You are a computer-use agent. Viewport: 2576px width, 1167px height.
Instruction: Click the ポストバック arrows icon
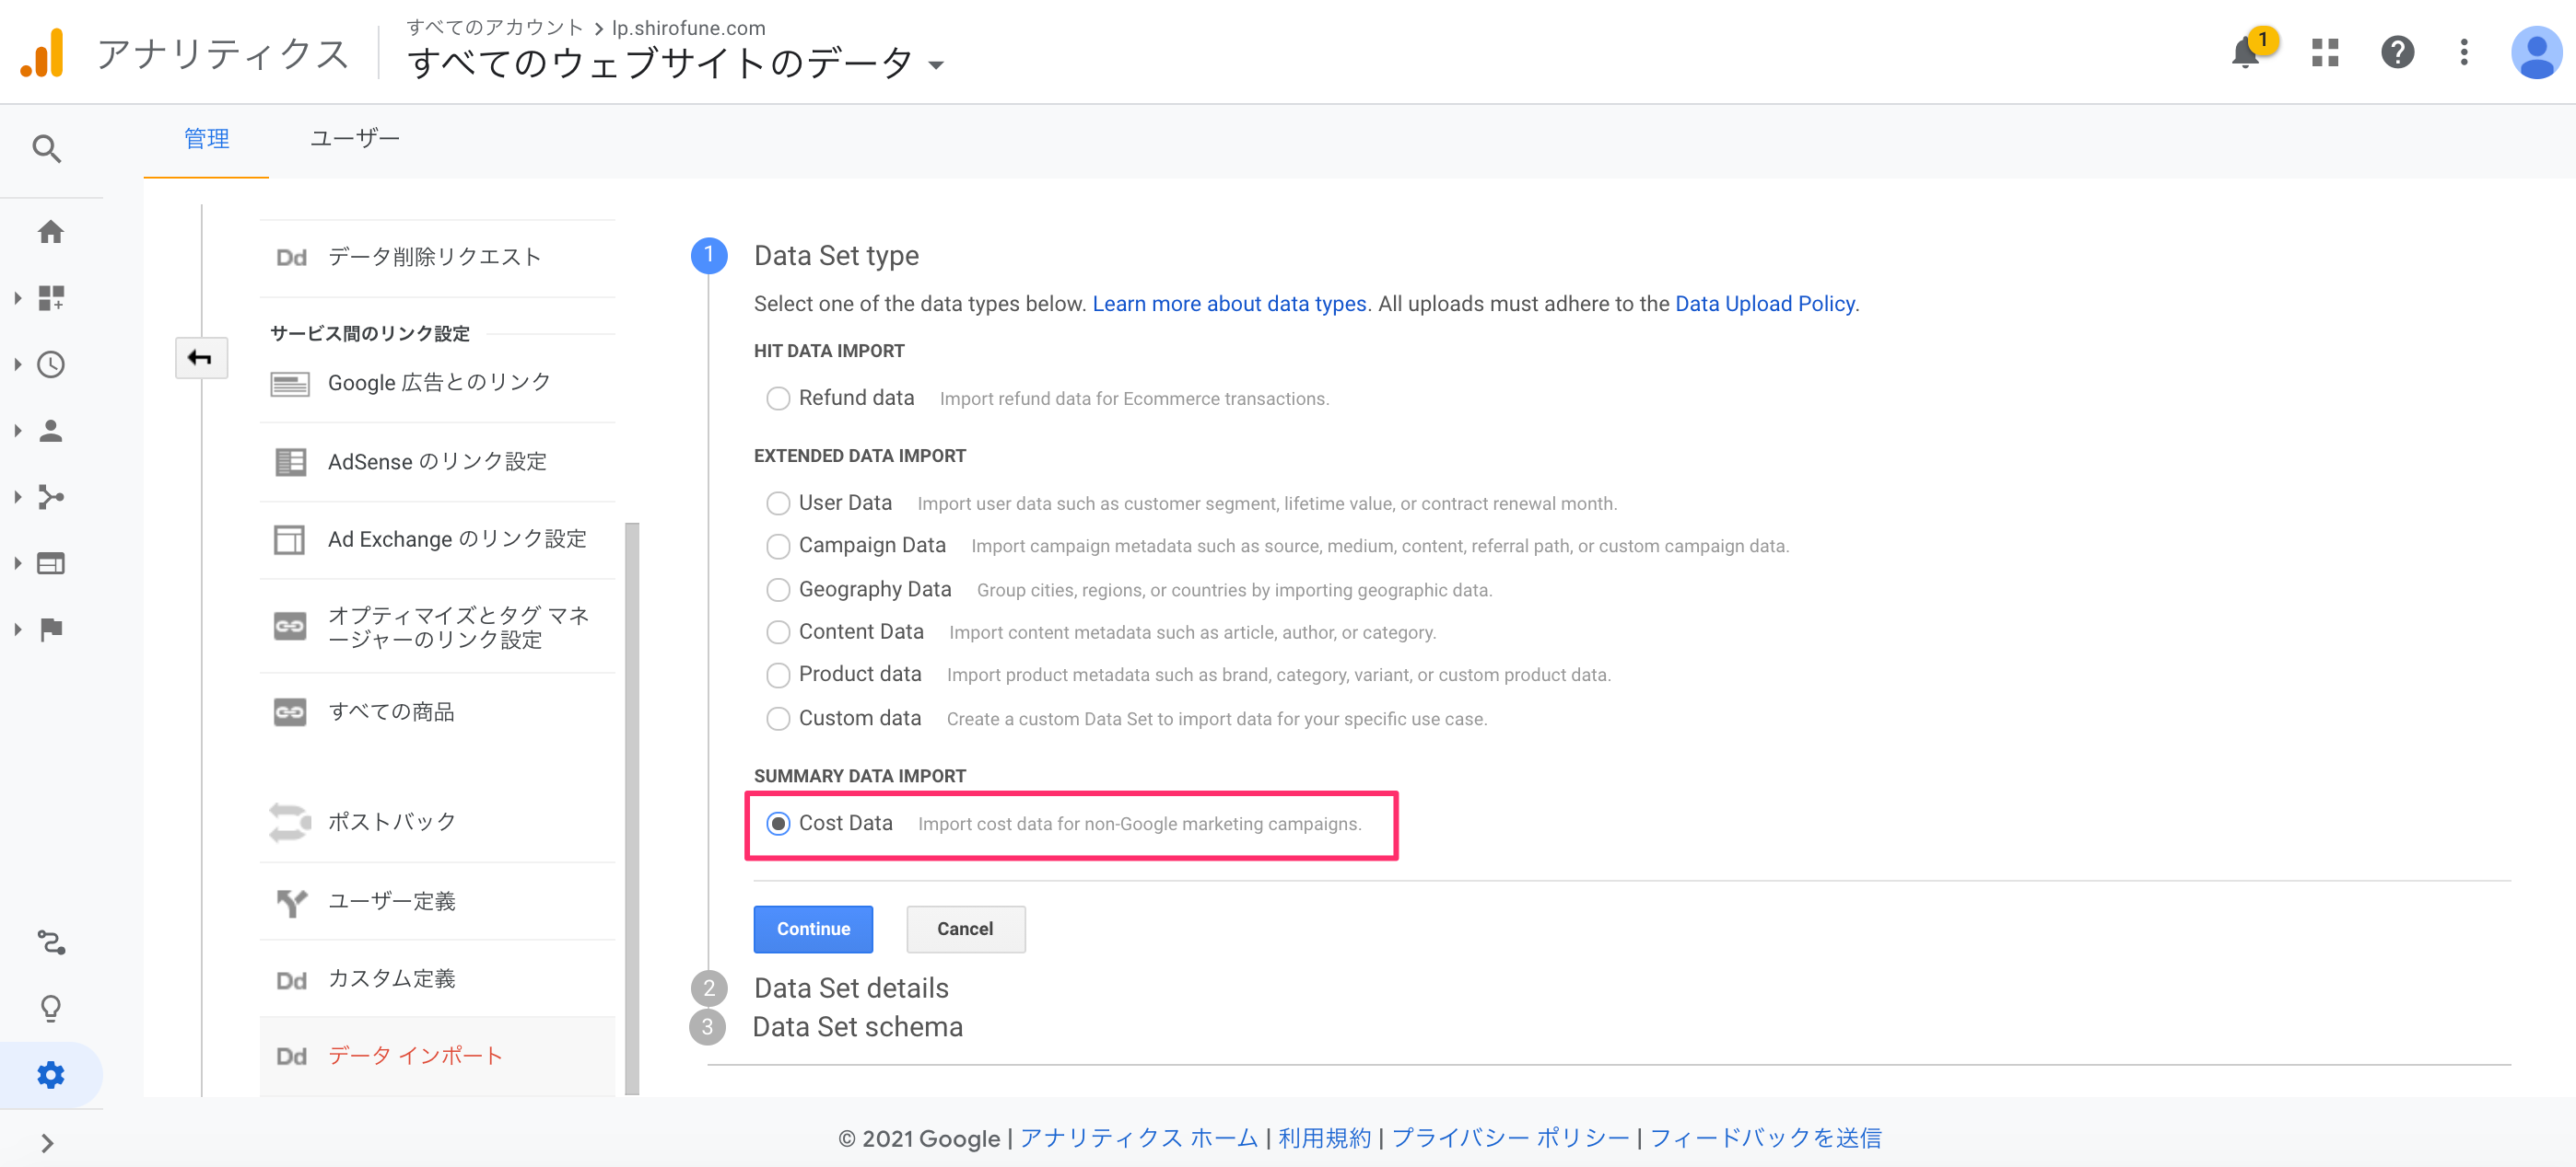point(290,822)
